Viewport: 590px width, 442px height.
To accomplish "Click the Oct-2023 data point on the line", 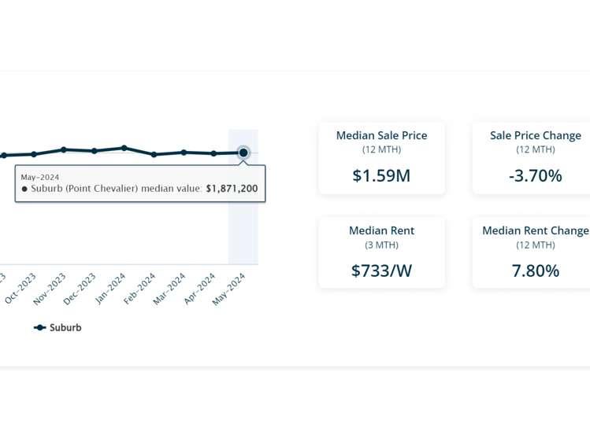I will (x=34, y=154).
